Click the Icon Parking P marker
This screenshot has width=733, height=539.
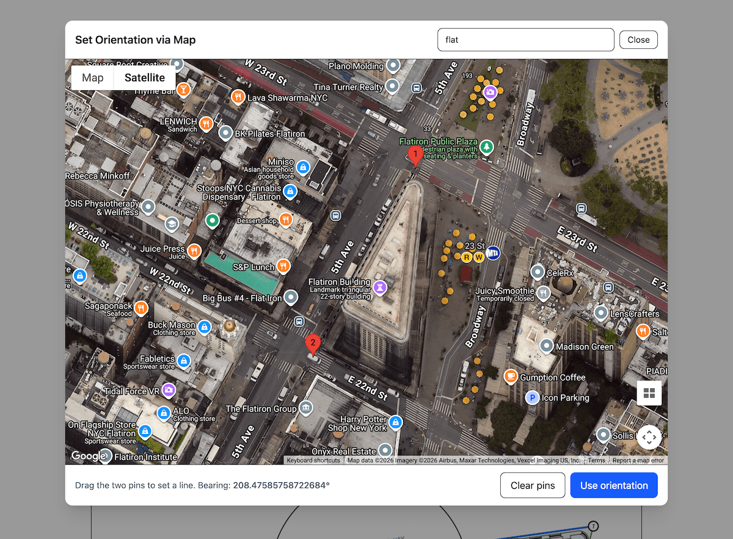pyautogui.click(x=532, y=397)
